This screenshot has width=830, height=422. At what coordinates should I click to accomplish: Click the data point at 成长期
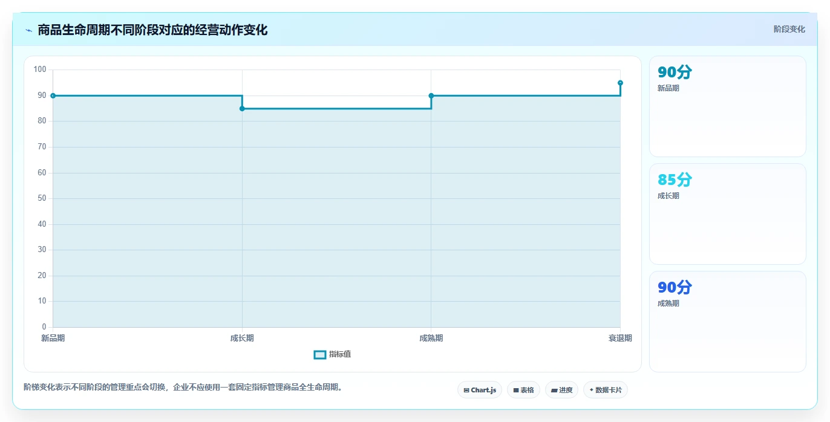tap(242, 109)
